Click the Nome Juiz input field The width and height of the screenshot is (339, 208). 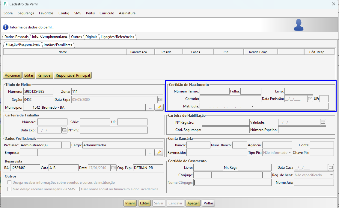(314, 182)
